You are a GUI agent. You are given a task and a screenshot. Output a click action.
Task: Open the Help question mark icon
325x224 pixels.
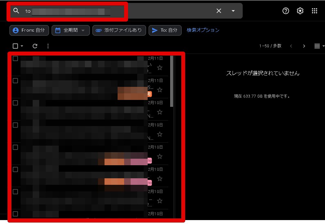click(x=286, y=11)
